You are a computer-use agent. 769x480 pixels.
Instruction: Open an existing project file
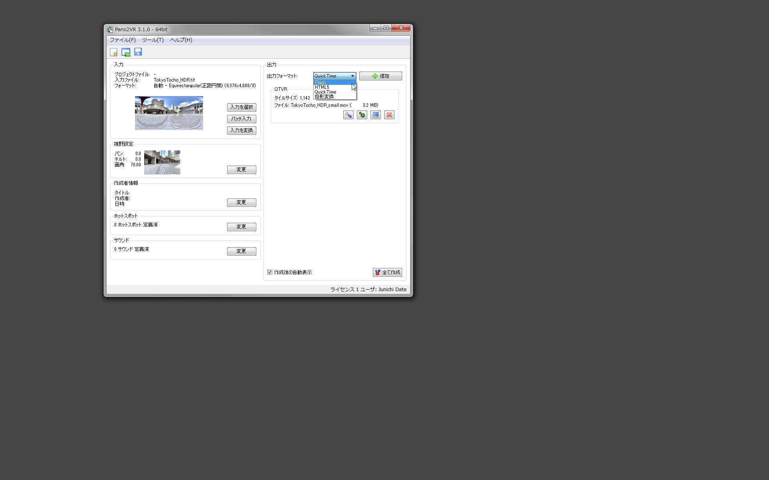click(x=126, y=52)
